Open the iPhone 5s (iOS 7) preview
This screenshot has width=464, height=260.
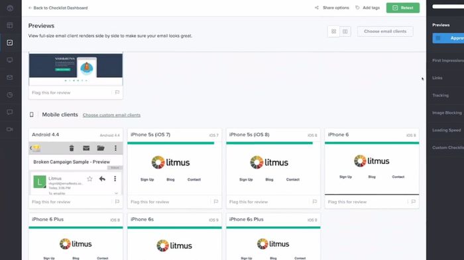[x=174, y=168]
